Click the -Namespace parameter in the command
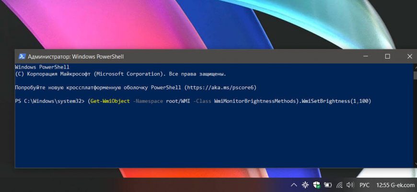This screenshot has width=417, height=192. point(148,101)
